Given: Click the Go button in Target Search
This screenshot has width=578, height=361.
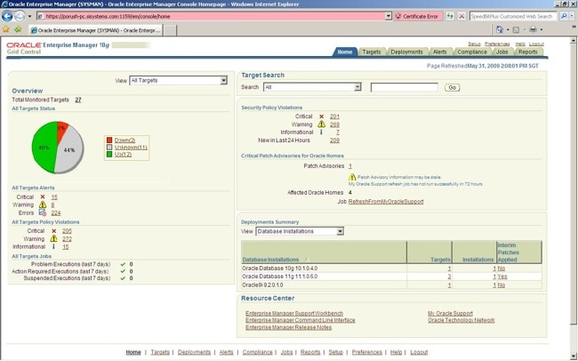Looking at the screenshot, I should (x=452, y=87).
